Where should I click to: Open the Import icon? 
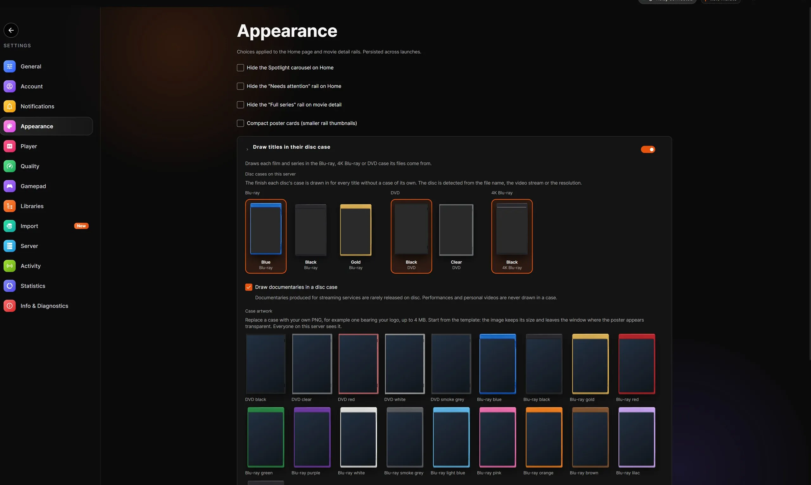pos(10,226)
